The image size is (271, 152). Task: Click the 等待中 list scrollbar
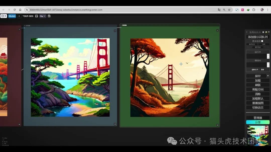(268, 65)
